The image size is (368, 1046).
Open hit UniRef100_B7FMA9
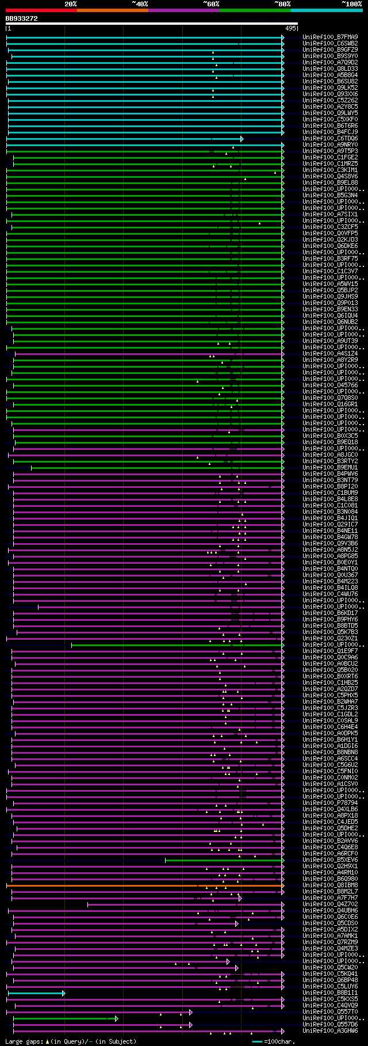[330, 37]
